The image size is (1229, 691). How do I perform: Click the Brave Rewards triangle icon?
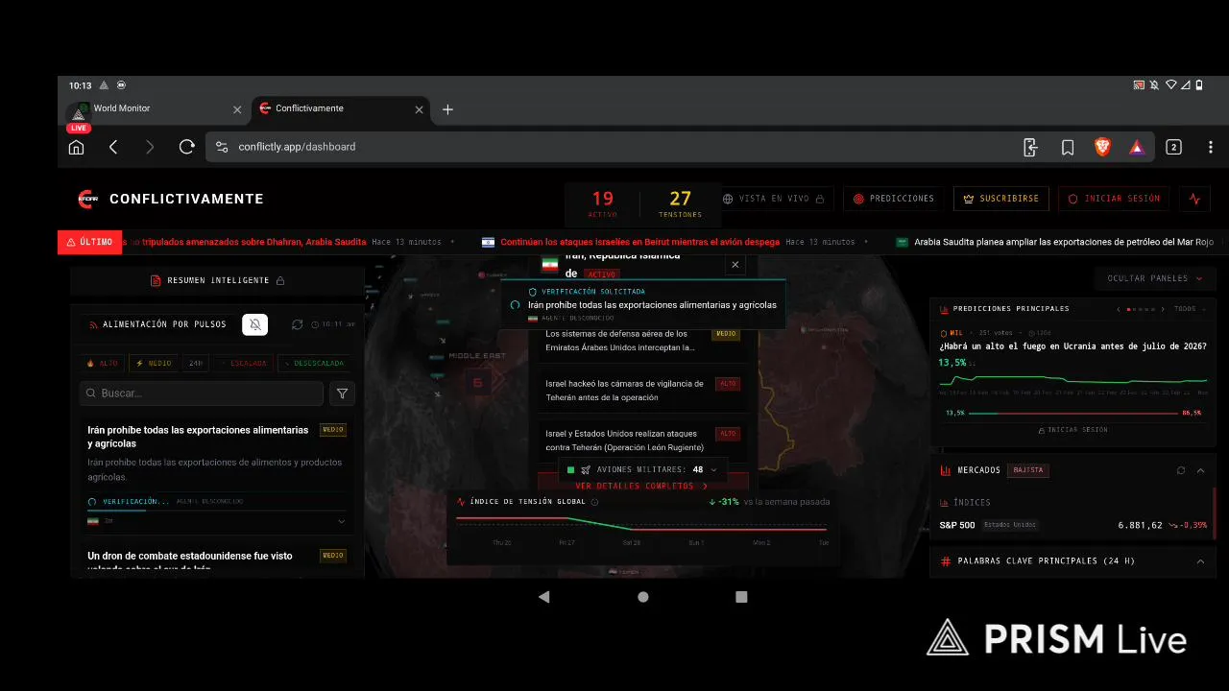[x=1137, y=147]
